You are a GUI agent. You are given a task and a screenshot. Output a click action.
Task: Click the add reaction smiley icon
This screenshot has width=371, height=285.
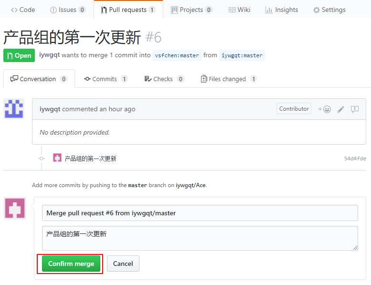click(325, 109)
